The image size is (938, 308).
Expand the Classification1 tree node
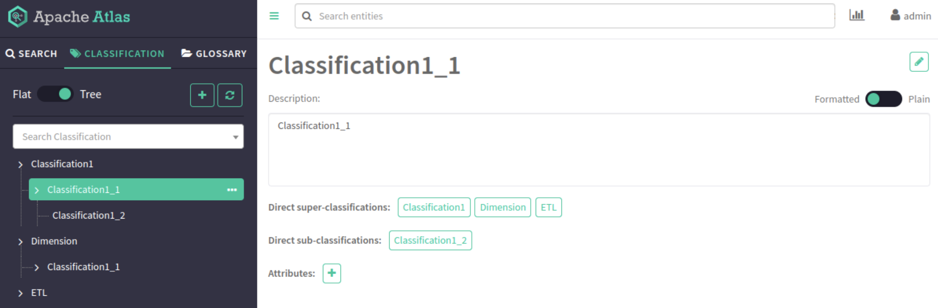[20, 165]
